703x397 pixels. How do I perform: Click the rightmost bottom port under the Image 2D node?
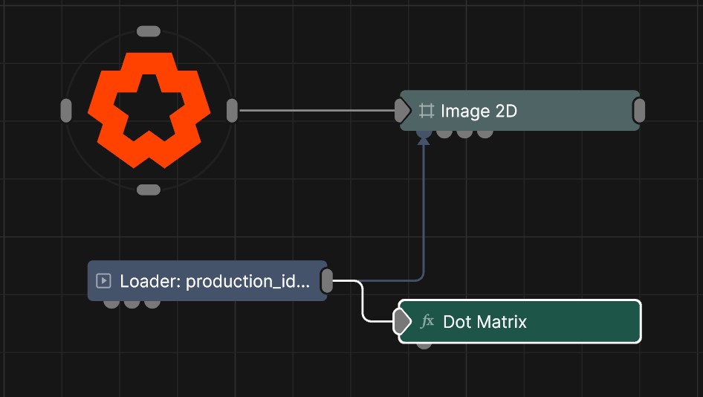[x=485, y=134]
